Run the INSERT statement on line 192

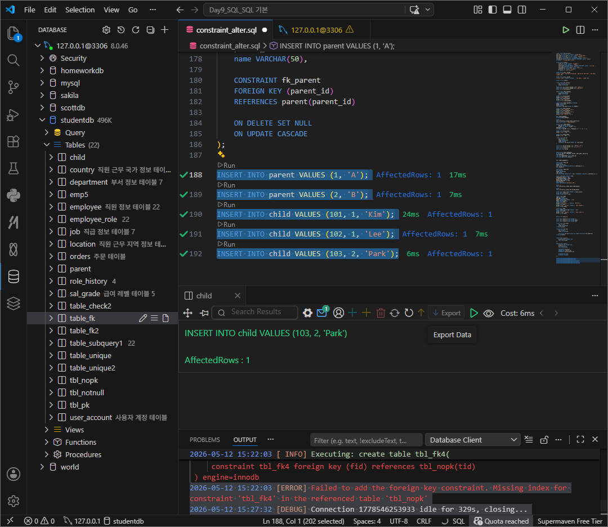(x=227, y=244)
